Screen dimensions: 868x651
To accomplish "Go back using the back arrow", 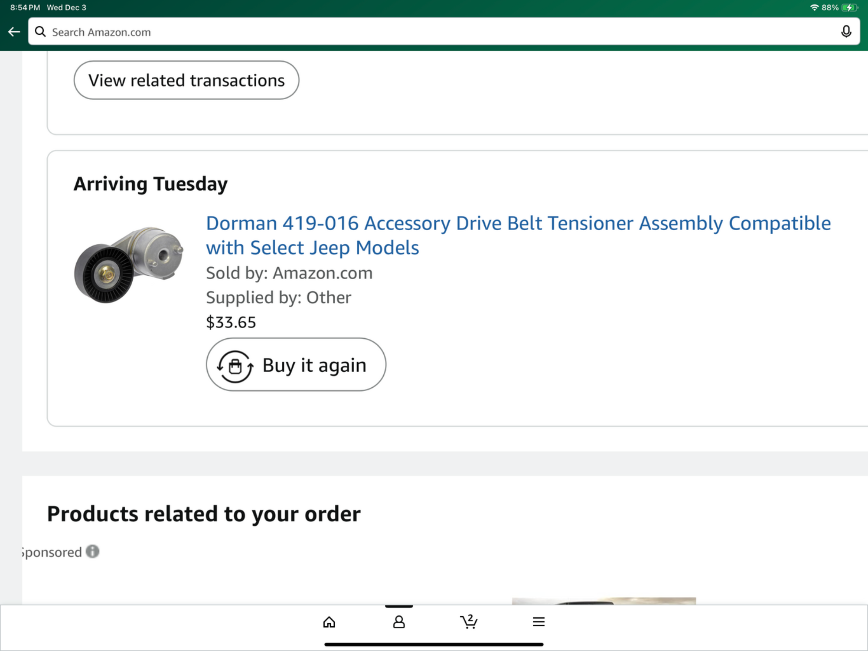I will (14, 32).
